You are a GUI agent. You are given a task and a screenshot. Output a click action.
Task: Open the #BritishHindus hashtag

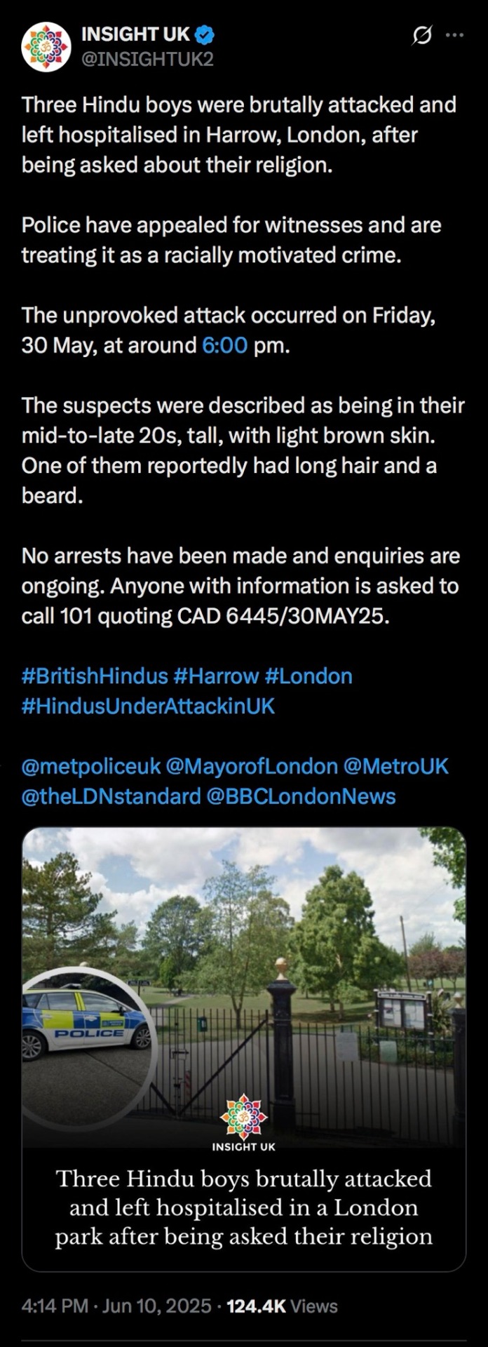pos(95,676)
